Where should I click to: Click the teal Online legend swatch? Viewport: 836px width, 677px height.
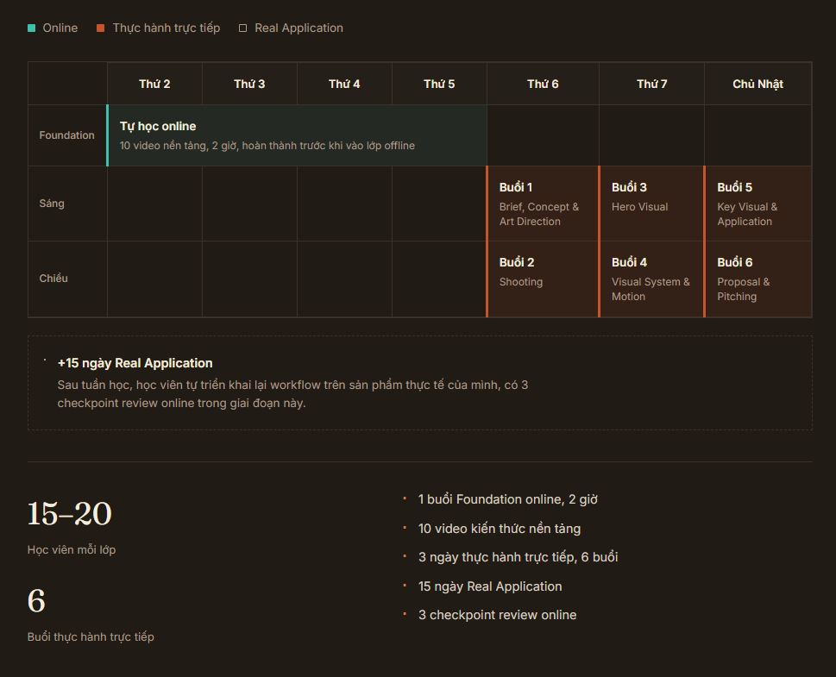pos(31,28)
